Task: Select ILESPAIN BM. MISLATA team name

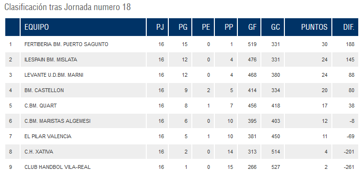Action: click(51, 59)
